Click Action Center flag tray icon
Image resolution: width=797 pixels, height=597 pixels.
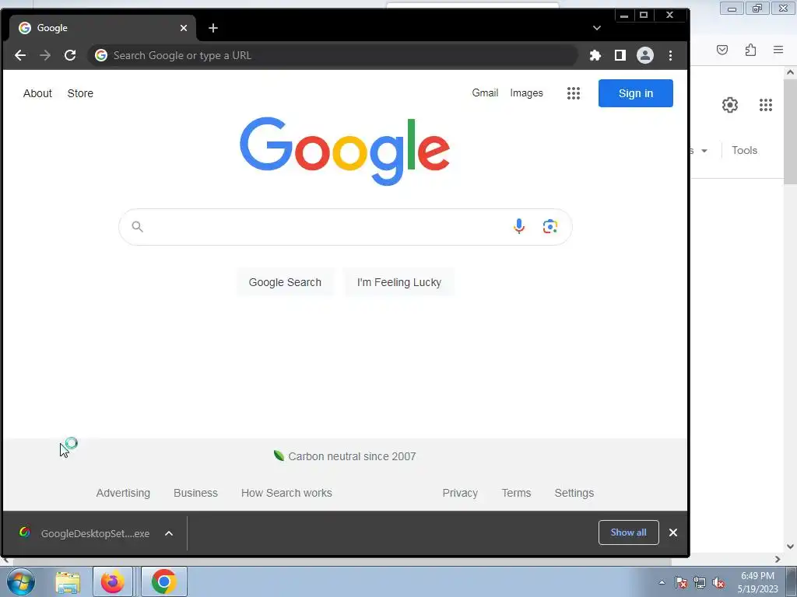click(681, 582)
